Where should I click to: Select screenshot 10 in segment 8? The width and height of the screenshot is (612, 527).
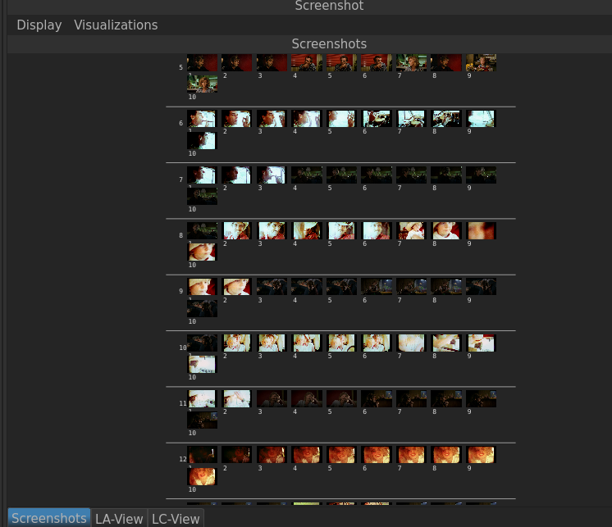[202, 252]
